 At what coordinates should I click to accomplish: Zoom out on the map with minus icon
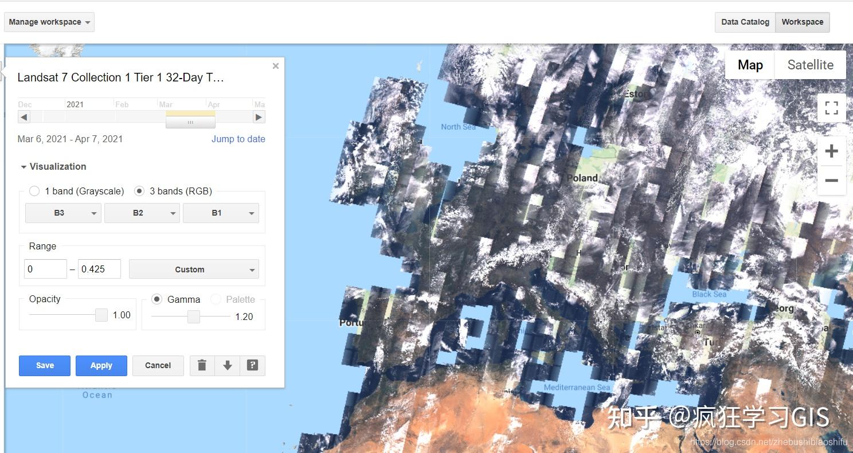tap(831, 180)
